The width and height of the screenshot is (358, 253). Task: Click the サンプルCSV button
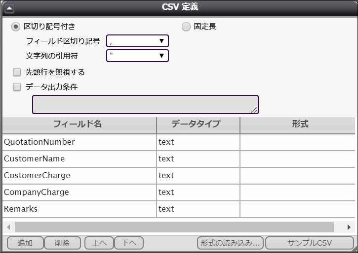310,243
